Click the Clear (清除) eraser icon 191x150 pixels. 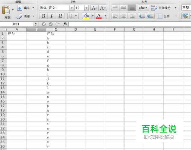point(19,16)
